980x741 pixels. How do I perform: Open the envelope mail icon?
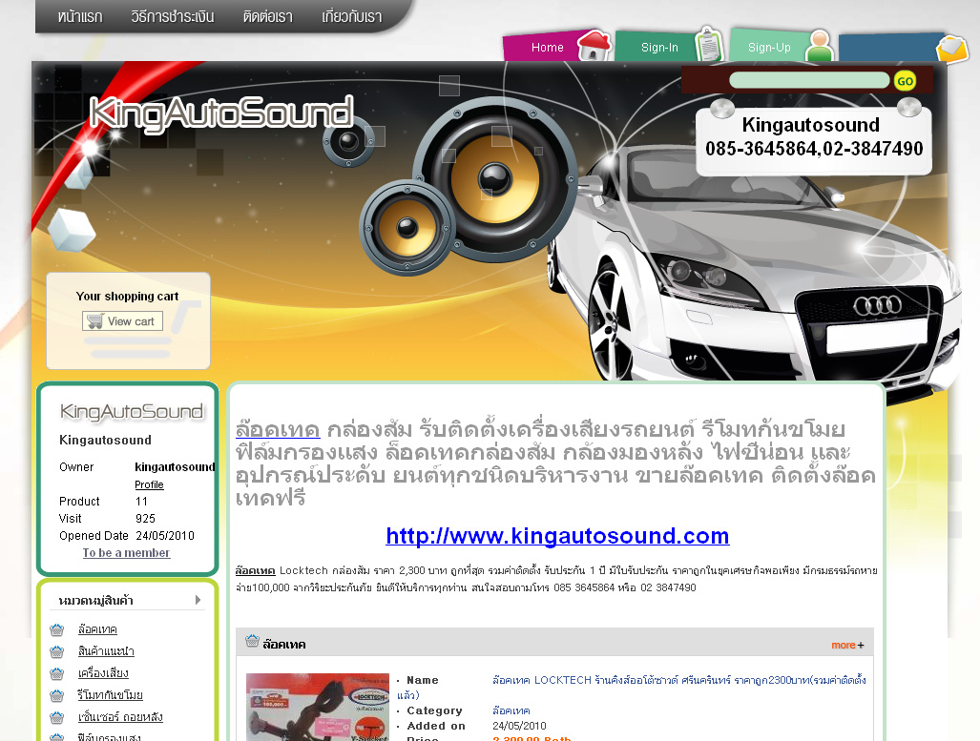(952, 50)
